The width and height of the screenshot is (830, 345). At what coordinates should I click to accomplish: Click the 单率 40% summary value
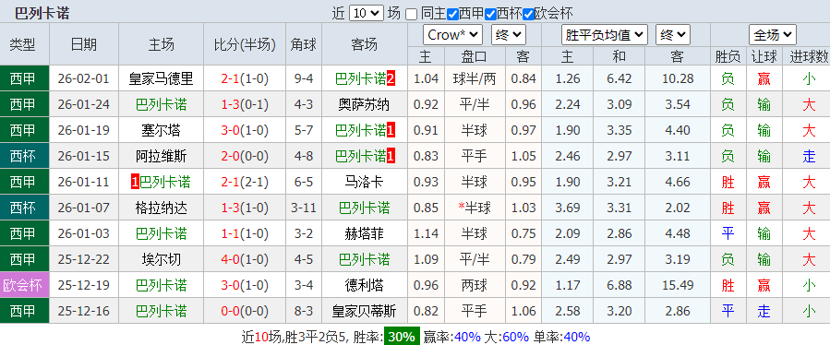point(577,337)
